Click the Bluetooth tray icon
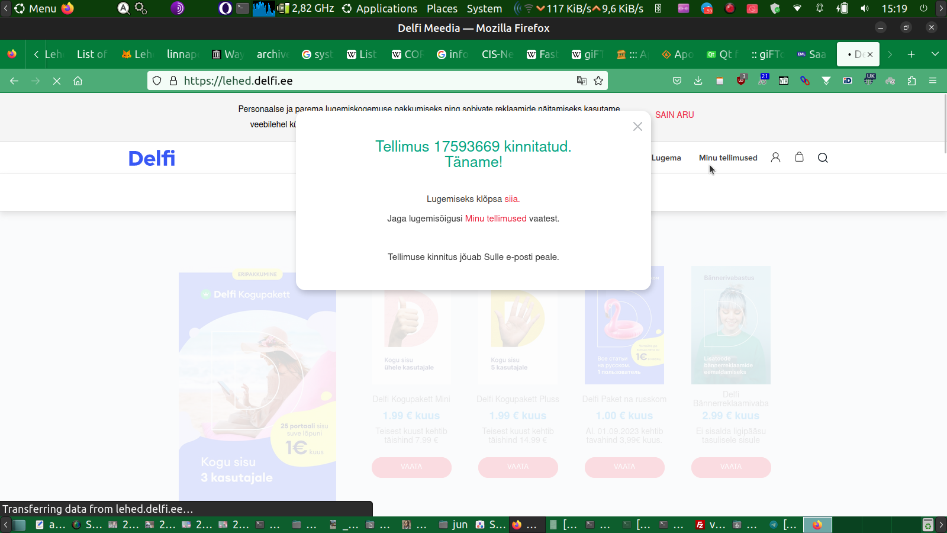 tap(658, 8)
